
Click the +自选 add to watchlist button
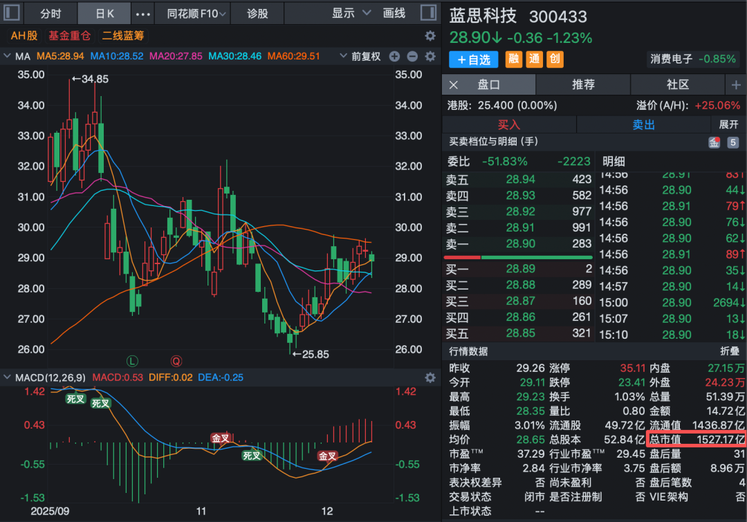(x=474, y=59)
